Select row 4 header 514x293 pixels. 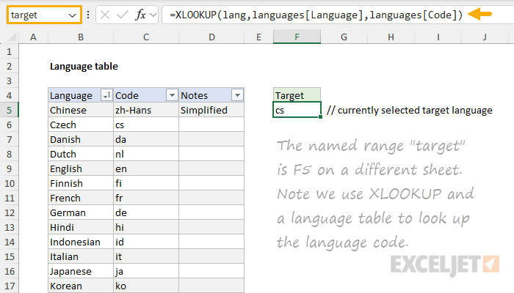tap(9, 95)
